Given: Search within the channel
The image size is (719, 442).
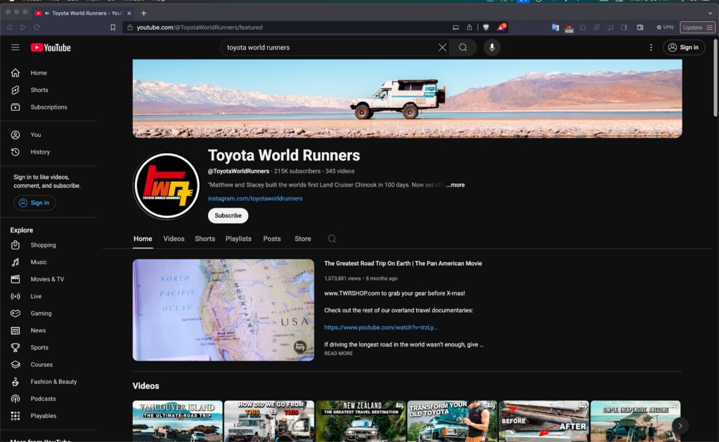Looking at the screenshot, I should pyautogui.click(x=332, y=239).
